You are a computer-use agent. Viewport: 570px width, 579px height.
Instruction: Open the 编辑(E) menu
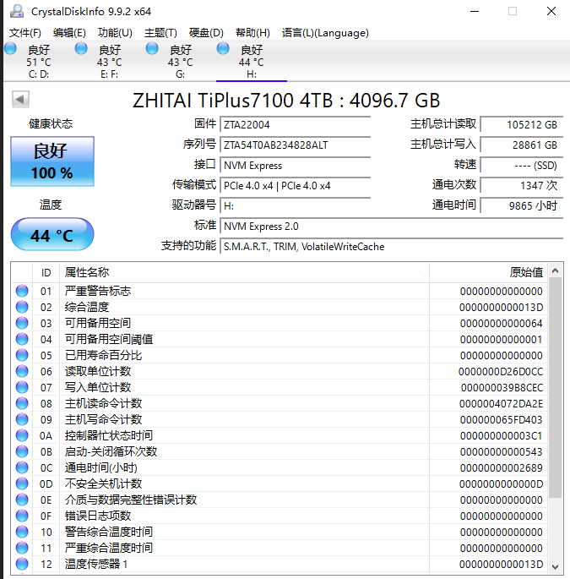click(x=69, y=33)
